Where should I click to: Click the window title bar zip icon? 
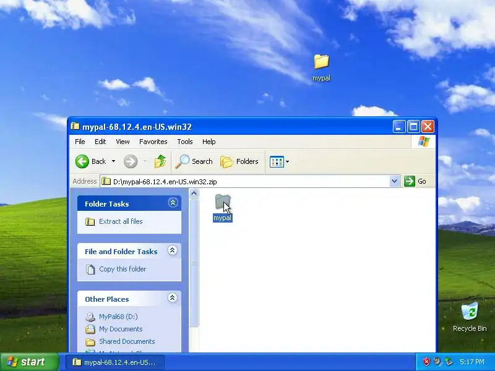pos(75,126)
